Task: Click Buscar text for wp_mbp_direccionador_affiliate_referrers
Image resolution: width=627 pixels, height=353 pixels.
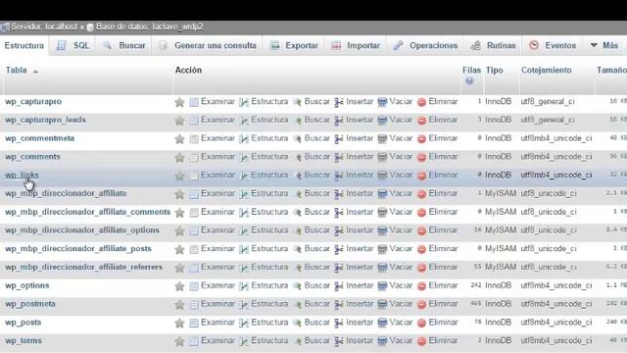Action: click(x=317, y=267)
